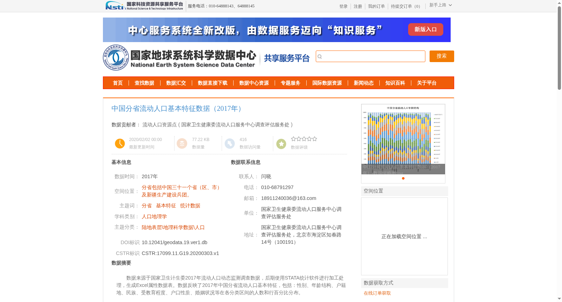Click the 统计数据 keyword link
Image resolution: width=562 pixels, height=302 pixels.
pyautogui.click(x=190, y=206)
